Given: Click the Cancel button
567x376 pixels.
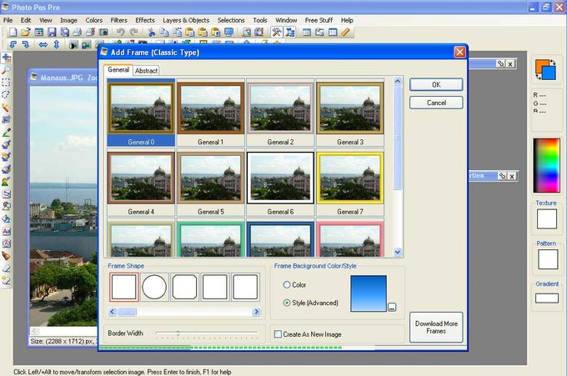Looking at the screenshot, I should coord(436,103).
